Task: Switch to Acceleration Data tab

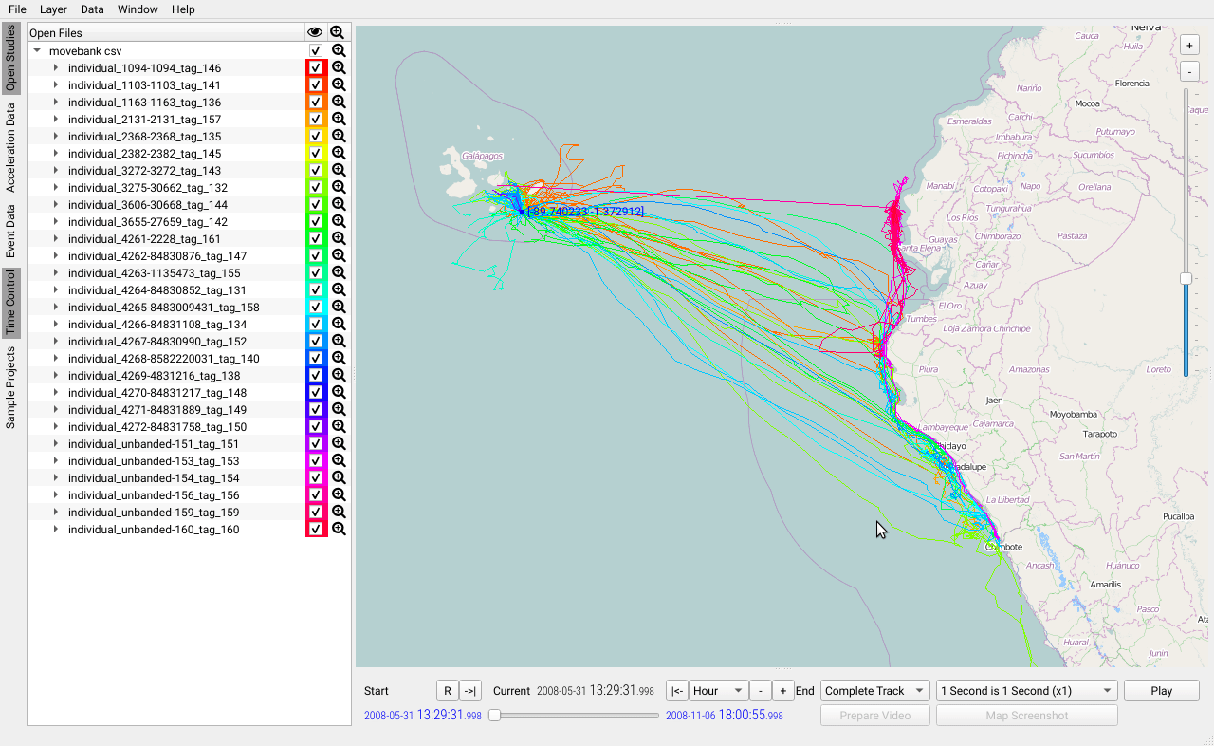Action: pyautogui.click(x=10, y=148)
